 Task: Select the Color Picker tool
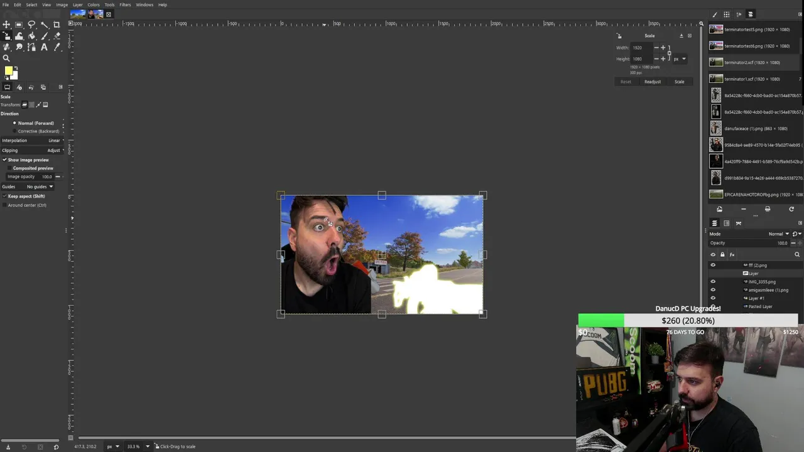[x=57, y=47]
